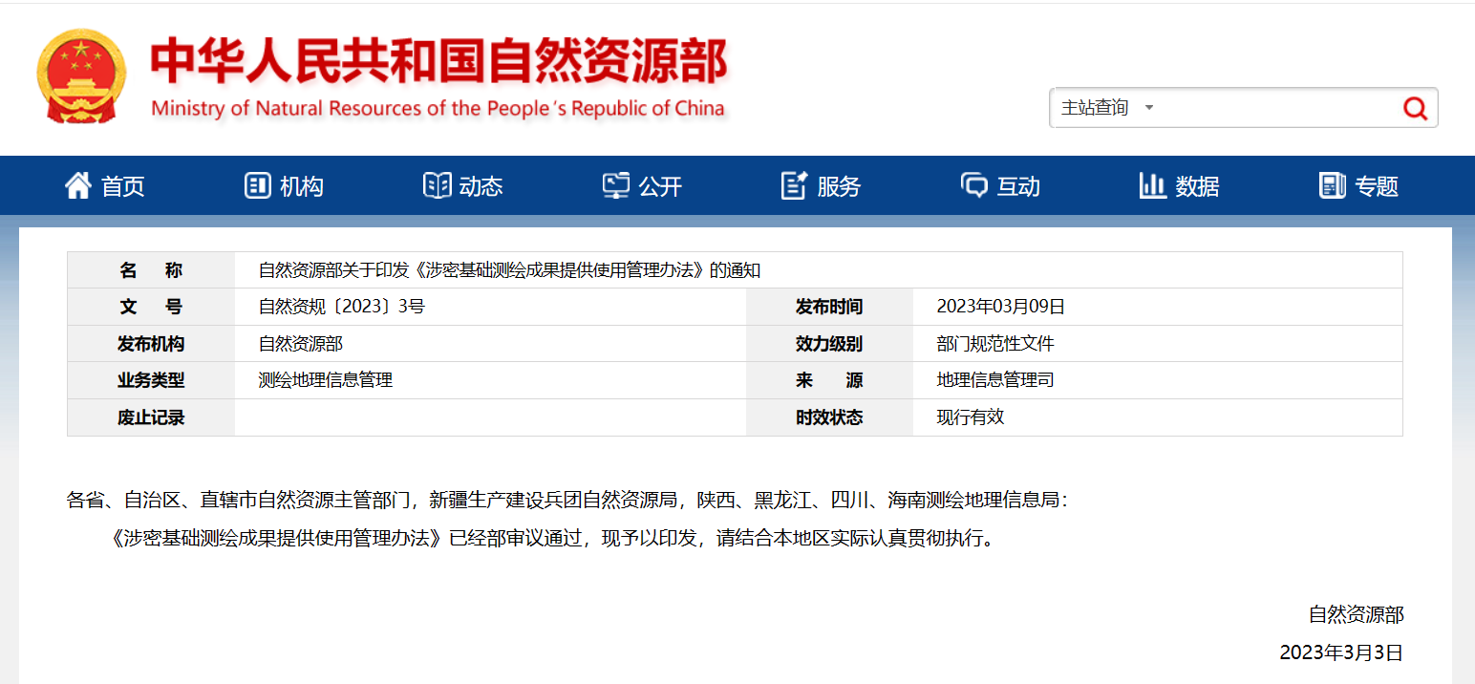The image size is (1475, 684).
Task: Click the chat-bubble icon beside 互动
Action: click(974, 185)
